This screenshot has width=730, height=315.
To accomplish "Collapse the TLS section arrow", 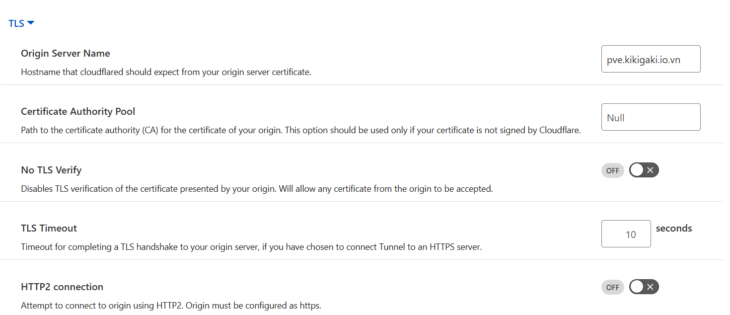I will click(x=31, y=23).
